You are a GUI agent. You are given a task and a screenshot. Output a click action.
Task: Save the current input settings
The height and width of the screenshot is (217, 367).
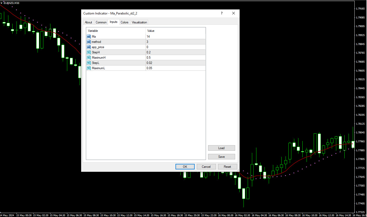(221, 157)
